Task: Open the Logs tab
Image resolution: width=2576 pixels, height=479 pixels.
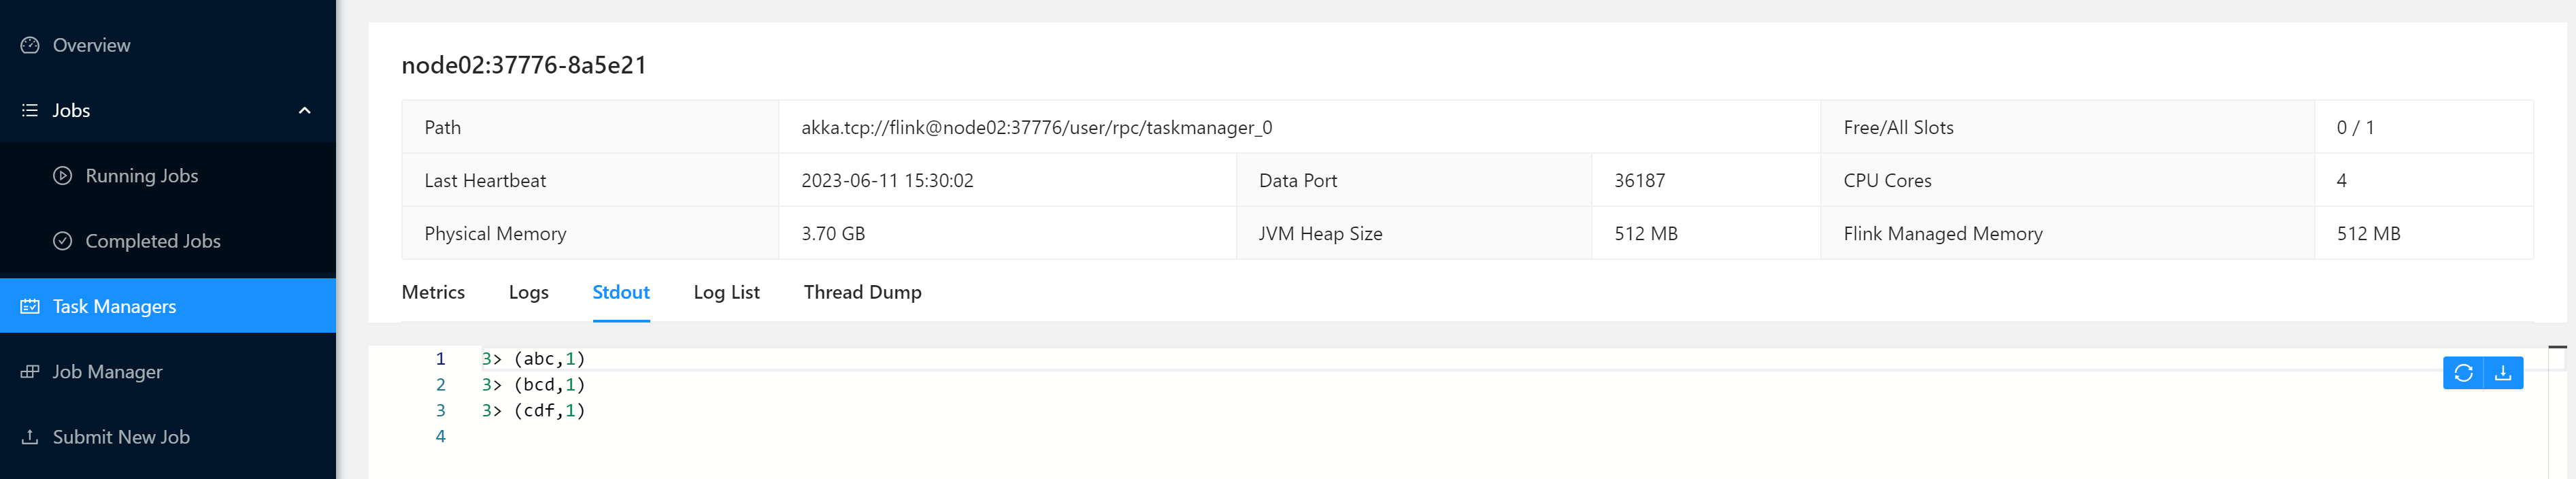Action: (528, 292)
